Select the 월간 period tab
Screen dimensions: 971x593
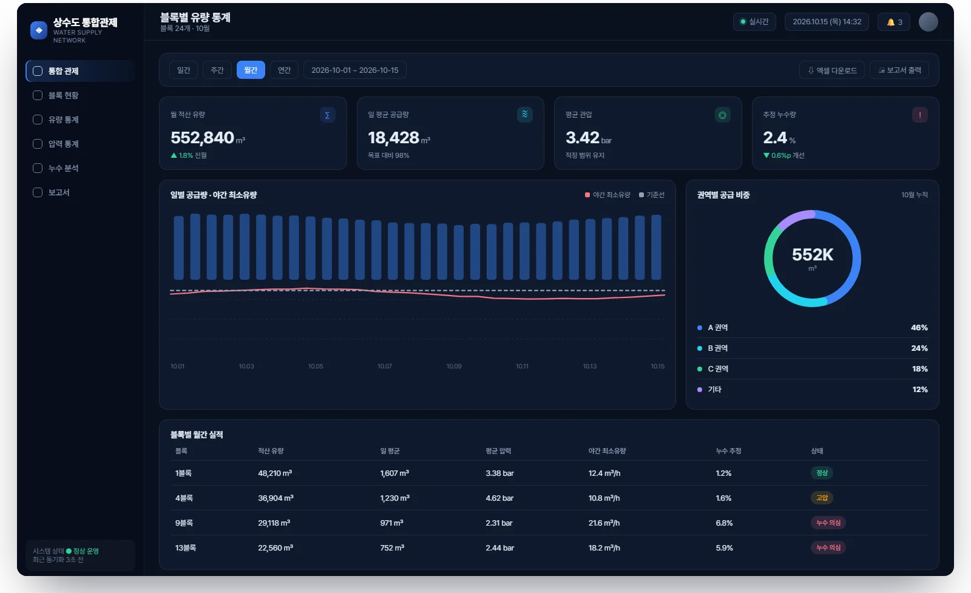[251, 70]
